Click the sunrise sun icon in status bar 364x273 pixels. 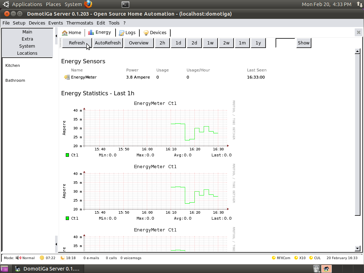42,258
